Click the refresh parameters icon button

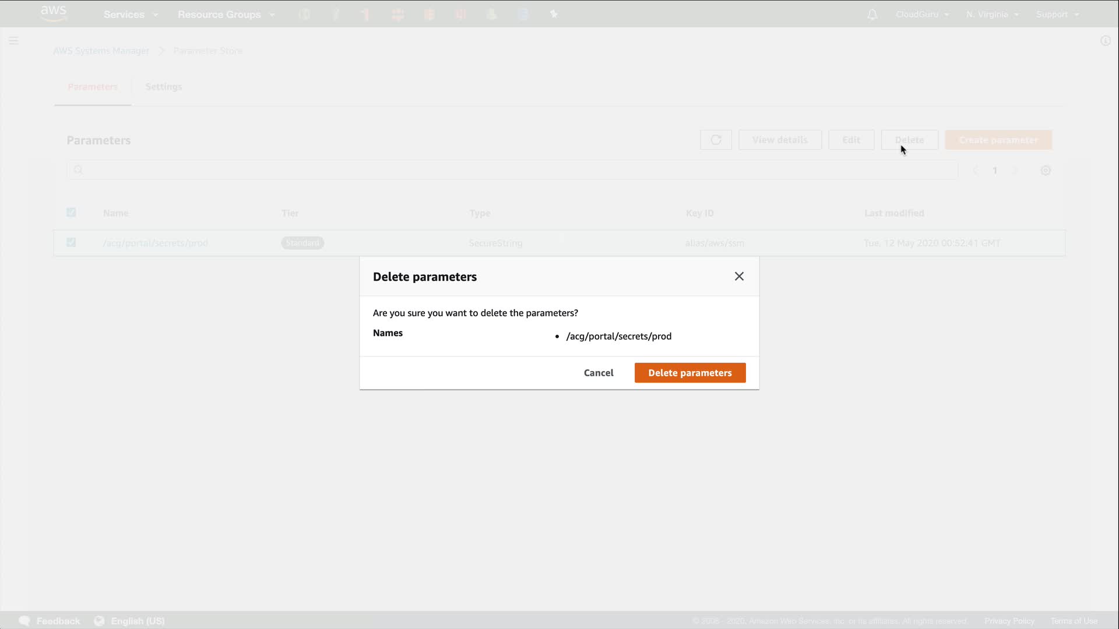(x=716, y=140)
